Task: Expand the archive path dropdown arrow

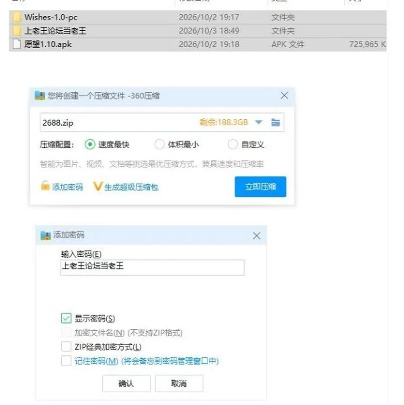Action: 259,122
